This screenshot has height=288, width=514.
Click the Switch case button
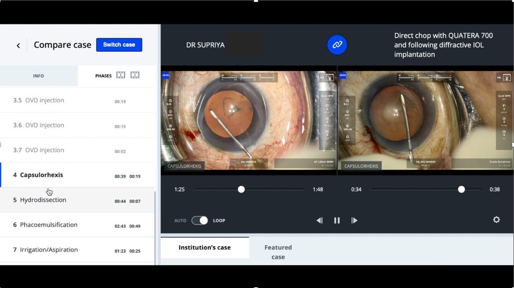coord(119,45)
